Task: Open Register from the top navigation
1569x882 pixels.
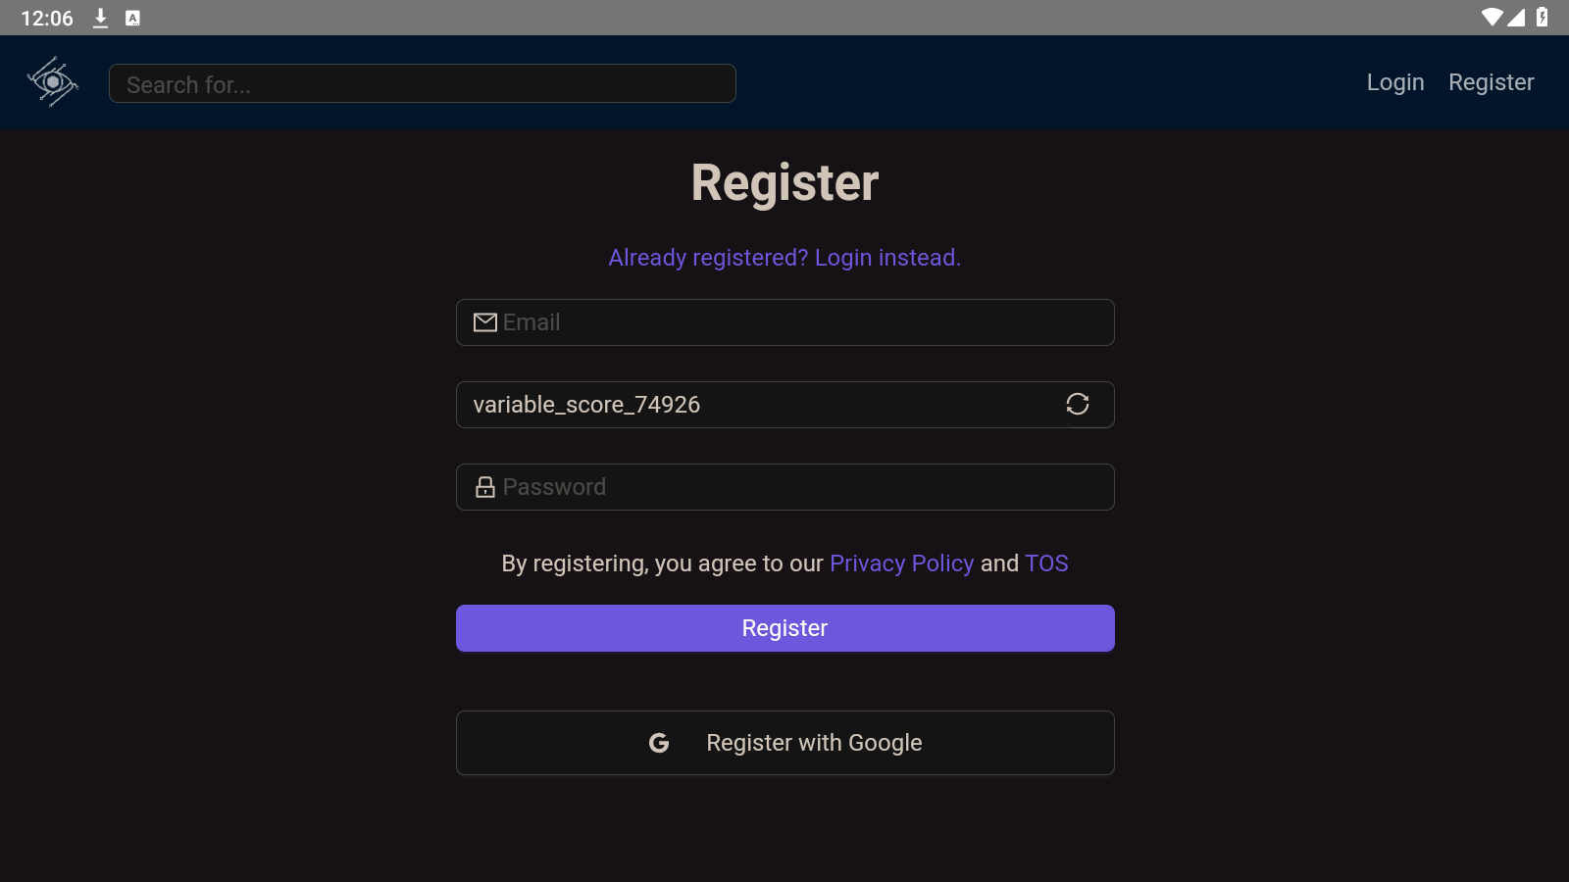Action: tap(1491, 82)
